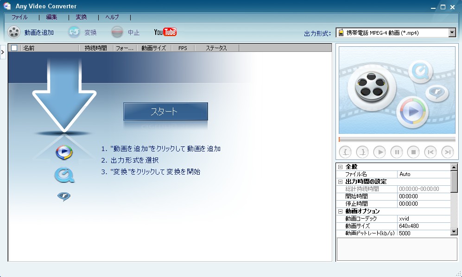Click the blue Convert arrows icon
This screenshot has width=462, height=277.
click(x=74, y=32)
